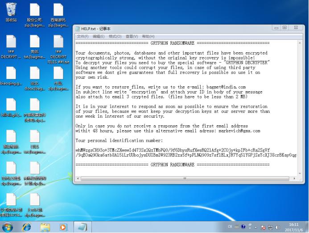Screen dimensions: 309x233
Task: Click the email text bagmet@india.com
Action: tap(226, 87)
